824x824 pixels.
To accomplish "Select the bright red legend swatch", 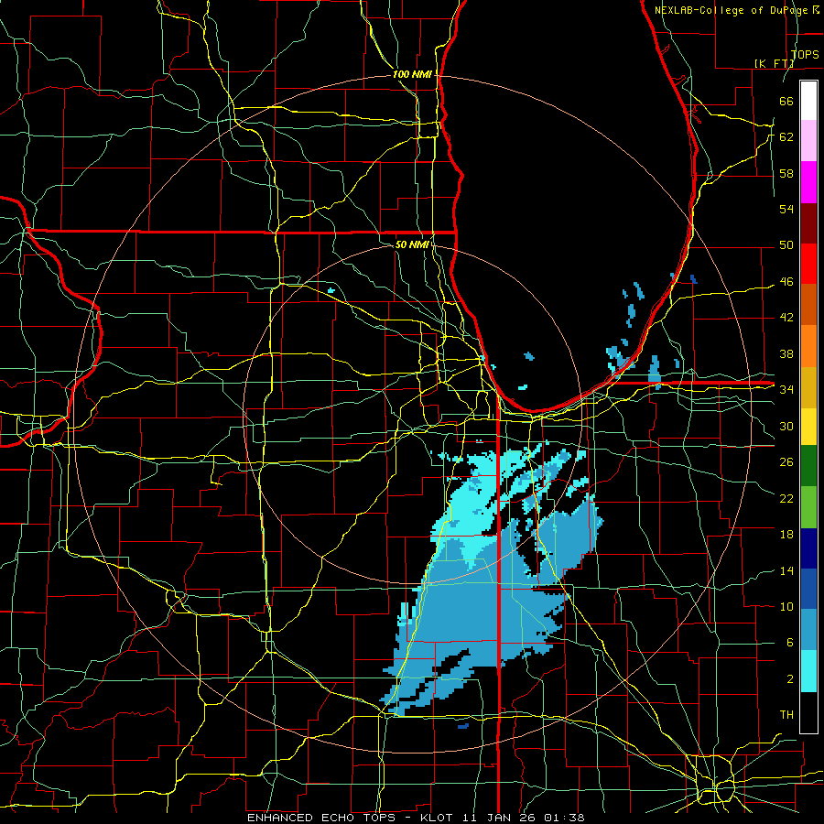I will click(808, 264).
